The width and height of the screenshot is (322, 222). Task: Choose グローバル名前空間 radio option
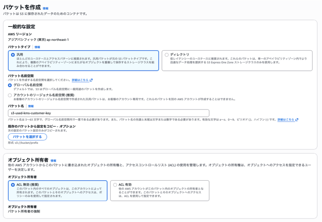pyautogui.click(x=10, y=85)
